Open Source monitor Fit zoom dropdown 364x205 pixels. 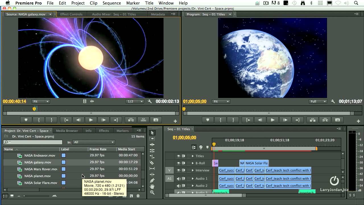tap(41, 101)
